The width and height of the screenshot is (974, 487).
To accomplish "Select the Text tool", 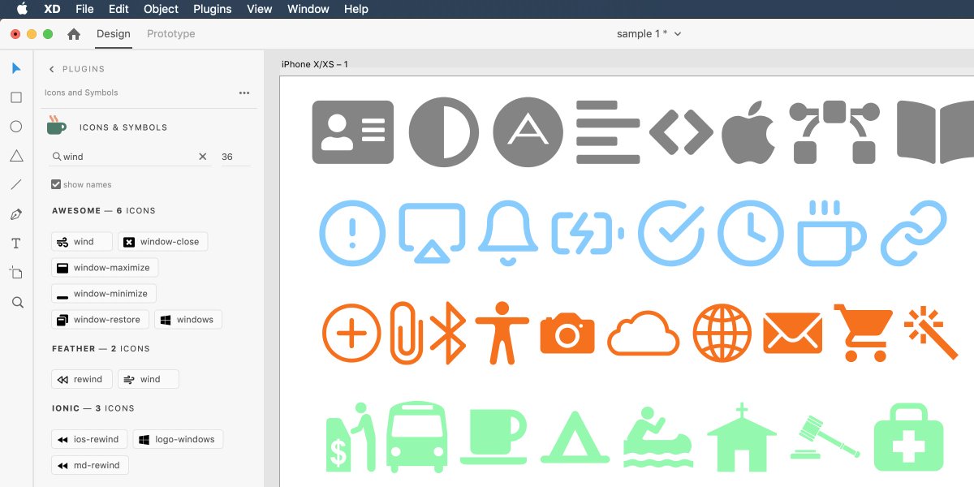I will [x=15, y=243].
